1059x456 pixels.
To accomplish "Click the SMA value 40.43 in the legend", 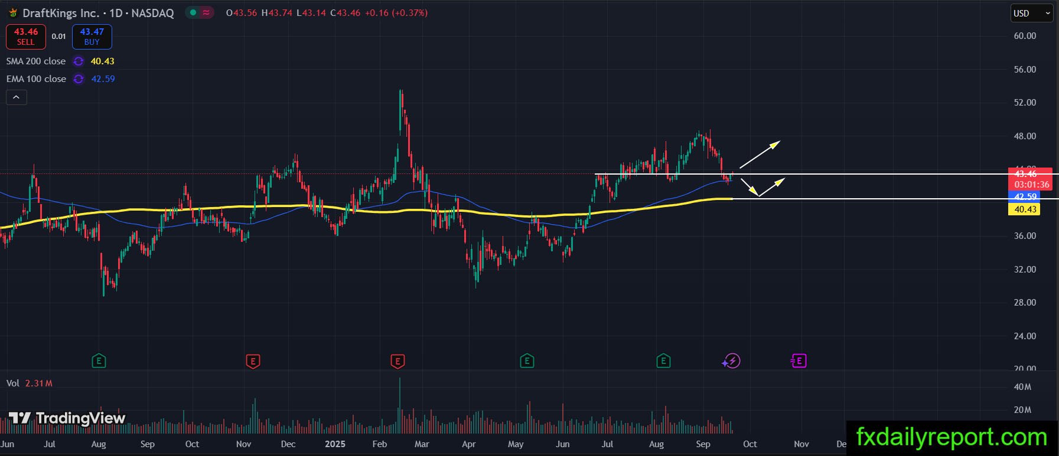I will tap(103, 61).
